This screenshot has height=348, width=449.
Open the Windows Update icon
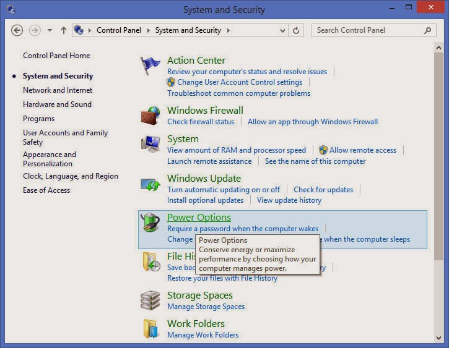[x=150, y=185]
